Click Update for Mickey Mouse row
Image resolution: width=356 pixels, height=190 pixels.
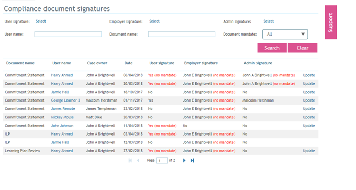(x=309, y=117)
